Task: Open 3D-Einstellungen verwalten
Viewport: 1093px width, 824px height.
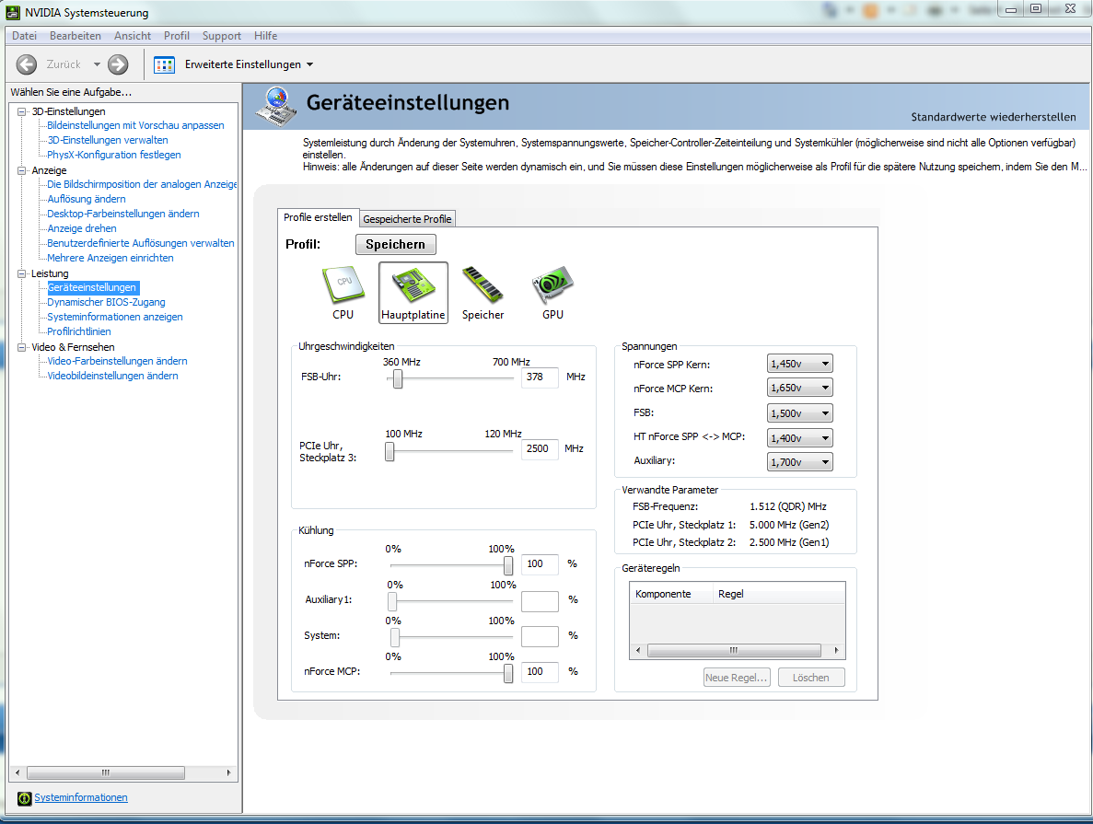Action: 108,140
